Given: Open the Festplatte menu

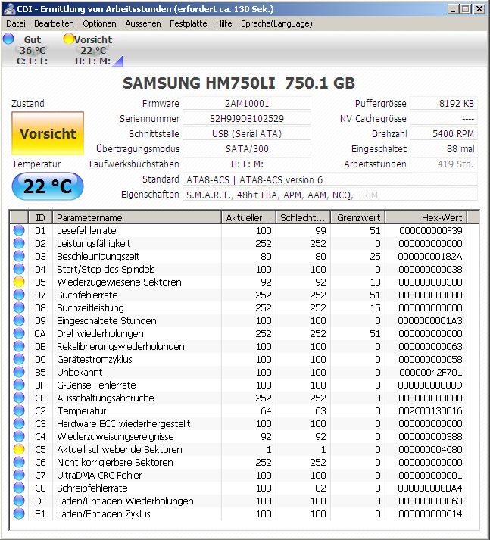Looking at the screenshot, I should (x=189, y=23).
